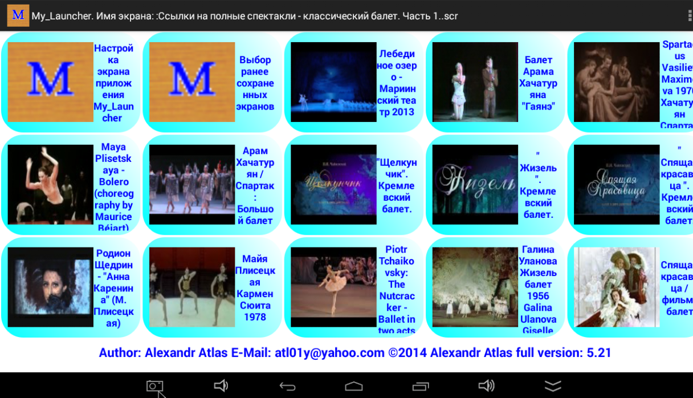This screenshot has height=398, width=693.
Task: Raise volume with the volume up icon
Action: (x=487, y=386)
